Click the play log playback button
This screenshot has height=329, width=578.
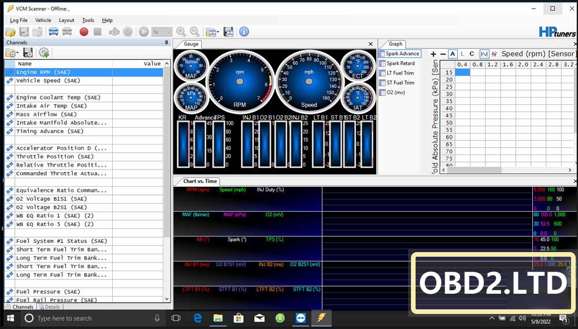pyautogui.click(x=144, y=32)
